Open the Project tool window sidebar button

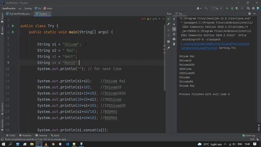click(x=2, y=18)
